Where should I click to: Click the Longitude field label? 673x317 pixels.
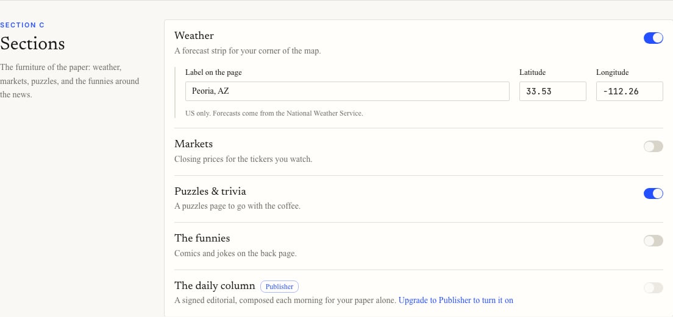tap(613, 72)
